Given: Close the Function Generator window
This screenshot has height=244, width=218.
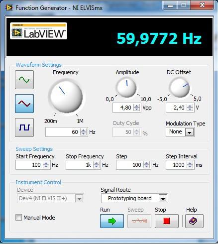Looking at the screenshot, I should pyautogui.click(x=202, y=5).
